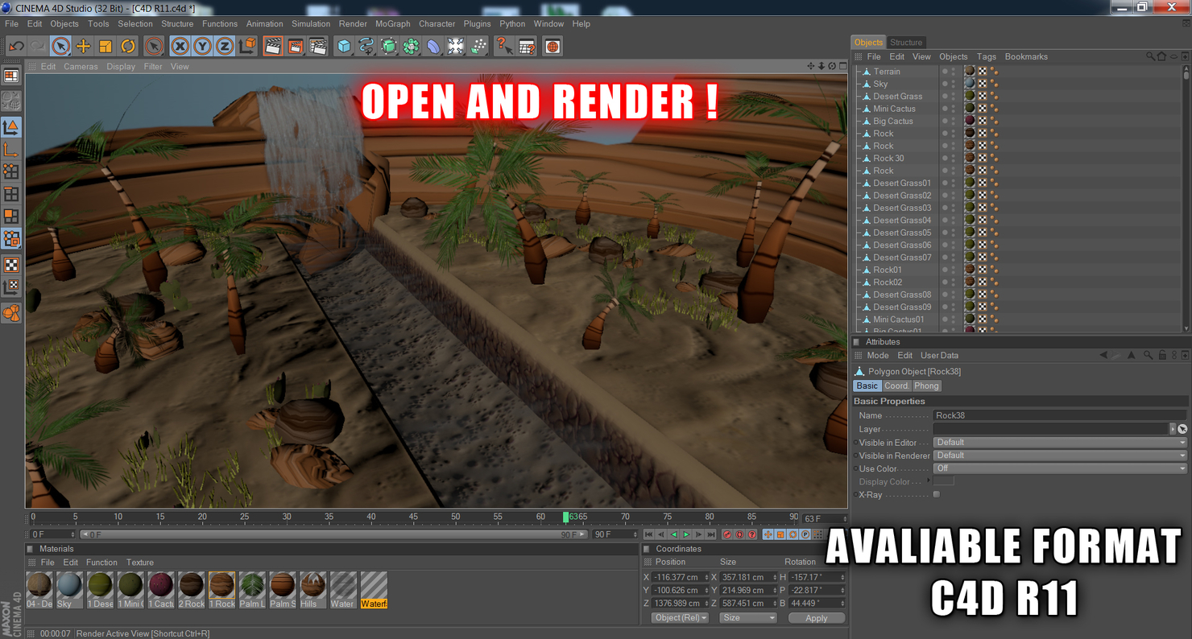Select the Water material thumbnail

[x=342, y=590]
